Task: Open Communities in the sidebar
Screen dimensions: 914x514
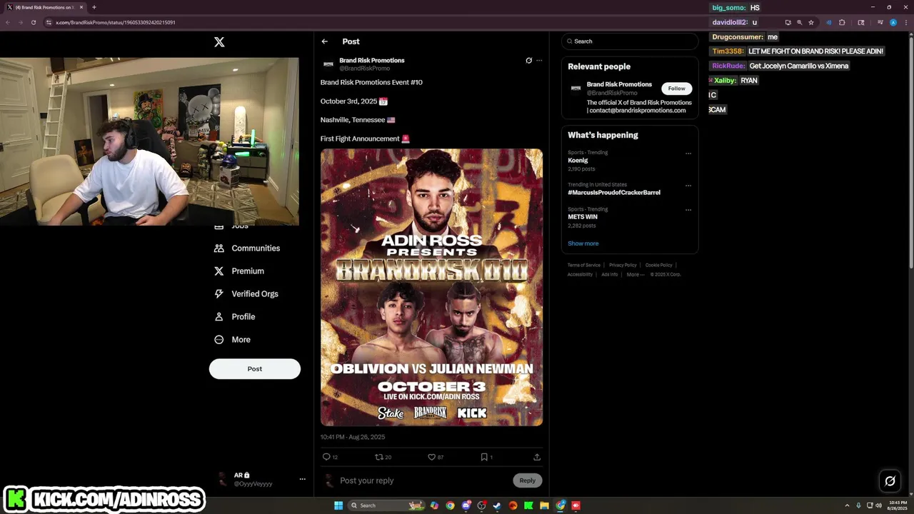Action: click(247, 248)
